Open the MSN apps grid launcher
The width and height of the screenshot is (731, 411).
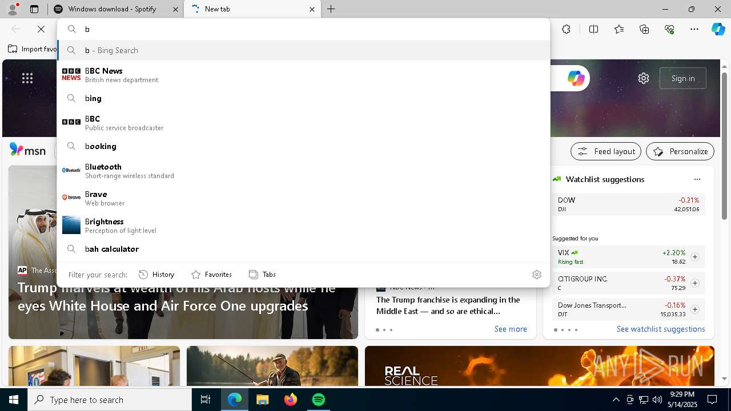[x=27, y=78]
